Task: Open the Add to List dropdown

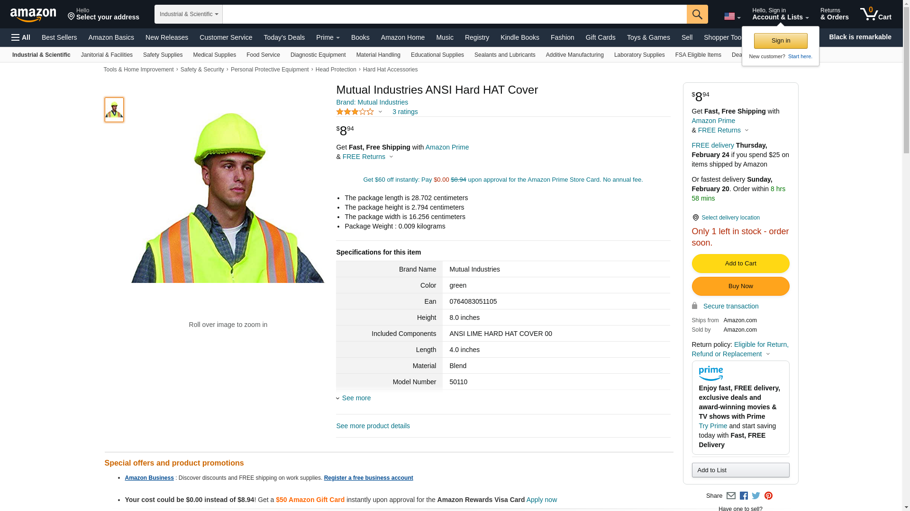Action: click(740, 470)
